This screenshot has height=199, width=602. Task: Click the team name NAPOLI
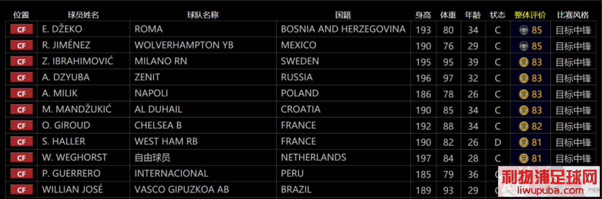point(151,93)
